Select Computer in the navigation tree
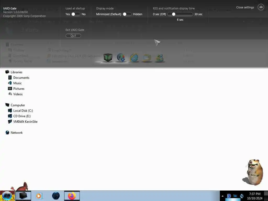The width and height of the screenshot is (268, 201). 18,105
